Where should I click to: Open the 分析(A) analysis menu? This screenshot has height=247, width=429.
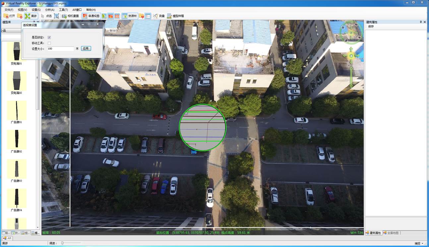coord(49,10)
